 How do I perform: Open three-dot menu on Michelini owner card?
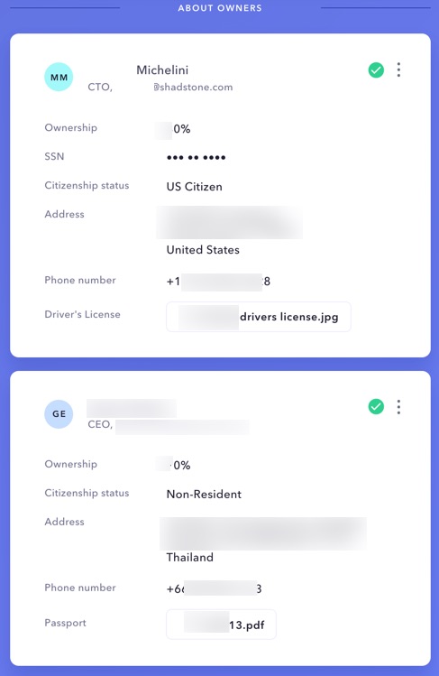tap(398, 69)
